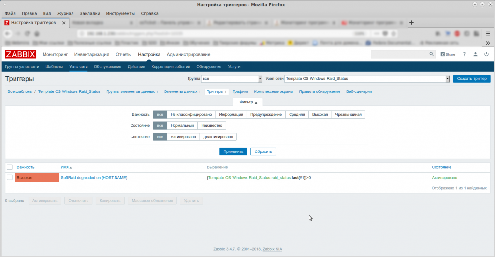Go to Отчеты section
The width and height of the screenshot is (495, 257).
coord(123,54)
